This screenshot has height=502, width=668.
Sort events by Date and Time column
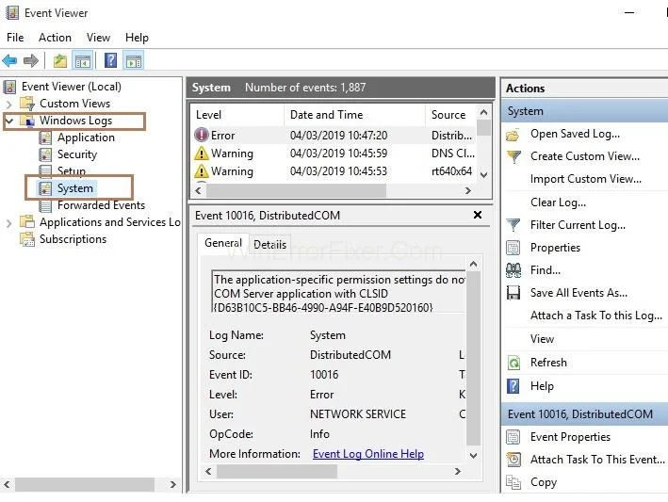(326, 115)
